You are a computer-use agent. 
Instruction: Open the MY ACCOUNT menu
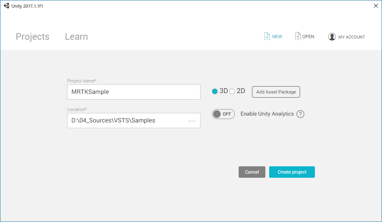coord(352,37)
